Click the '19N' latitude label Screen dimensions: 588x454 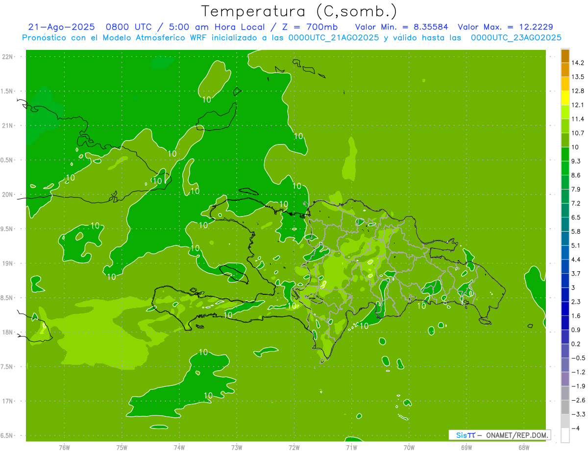pyautogui.click(x=7, y=263)
